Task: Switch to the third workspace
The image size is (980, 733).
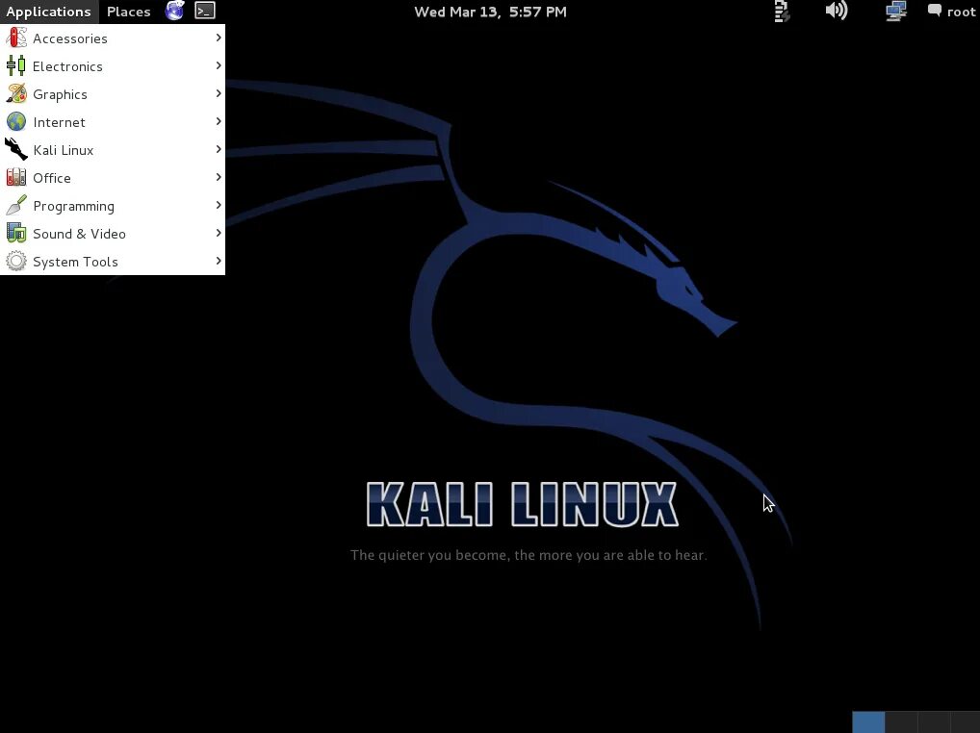Action: [933, 722]
